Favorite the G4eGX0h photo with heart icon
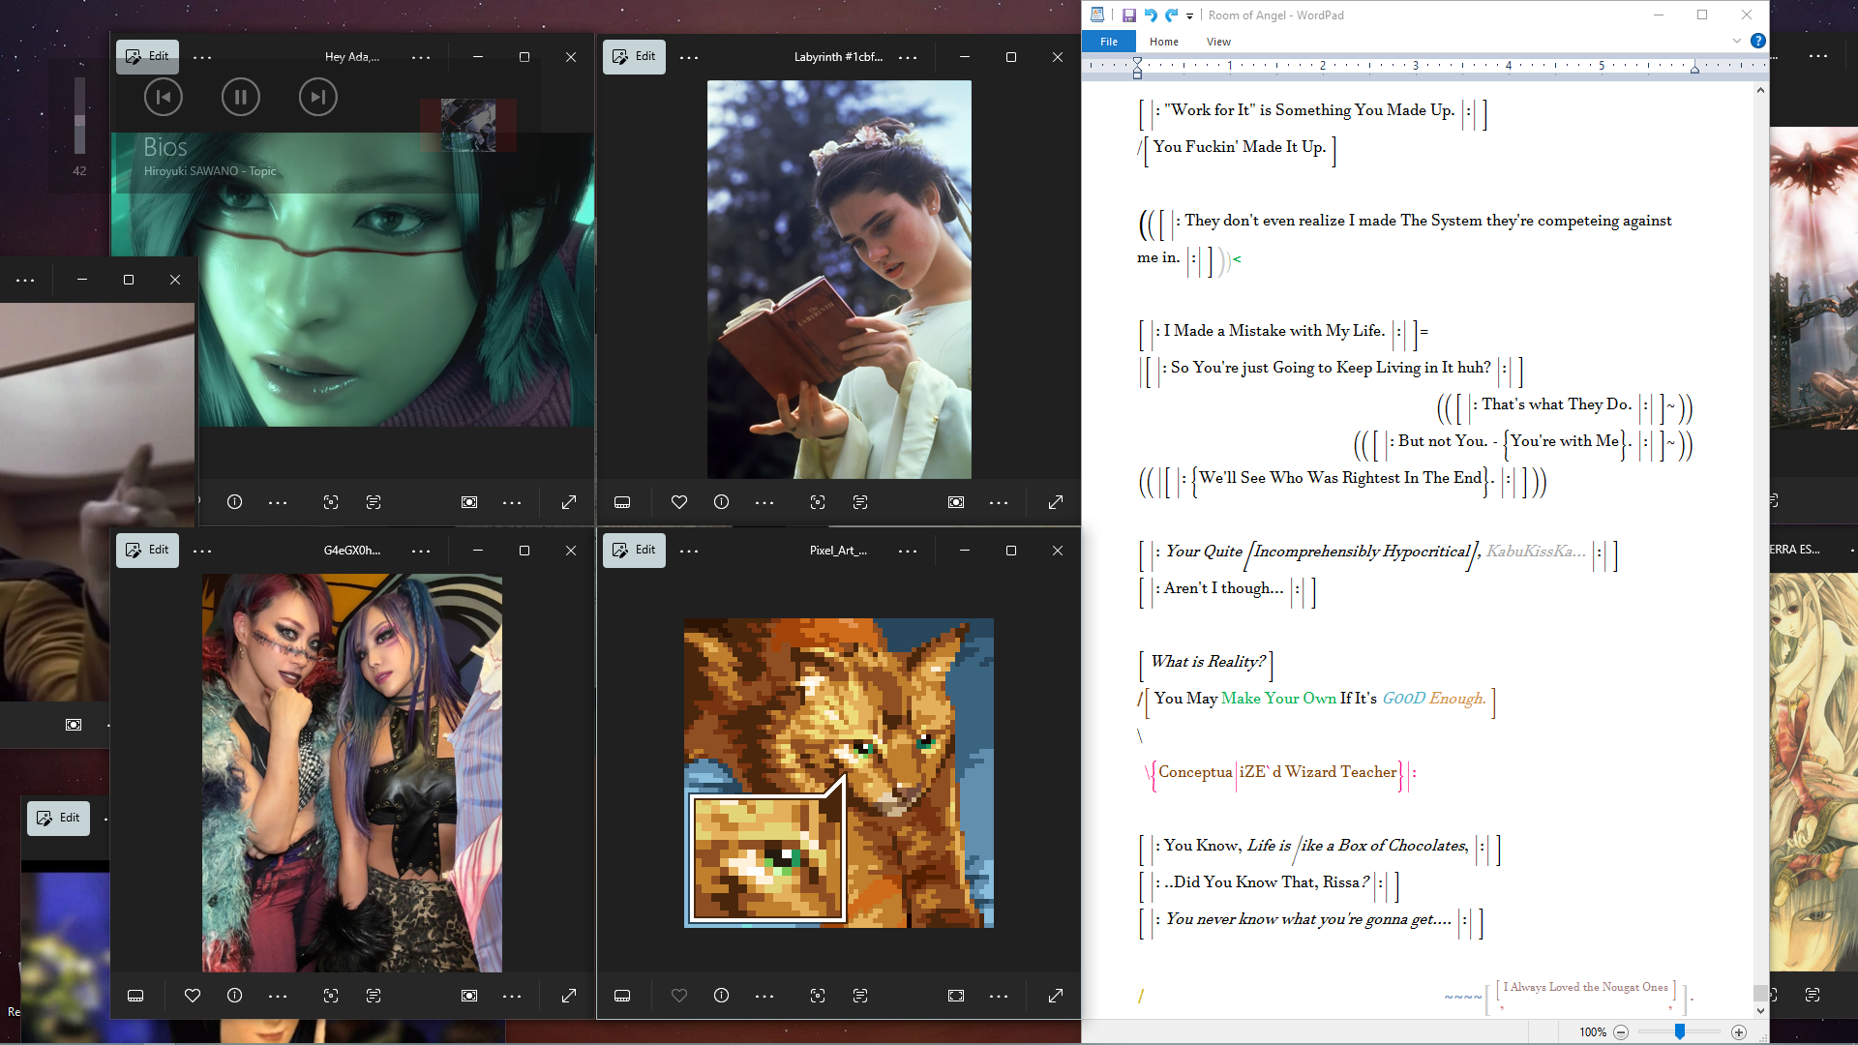The image size is (1858, 1045). [192, 996]
